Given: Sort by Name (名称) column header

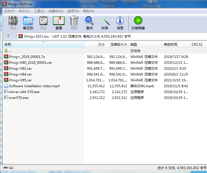Looking at the screenshot, I should tap(43, 45).
